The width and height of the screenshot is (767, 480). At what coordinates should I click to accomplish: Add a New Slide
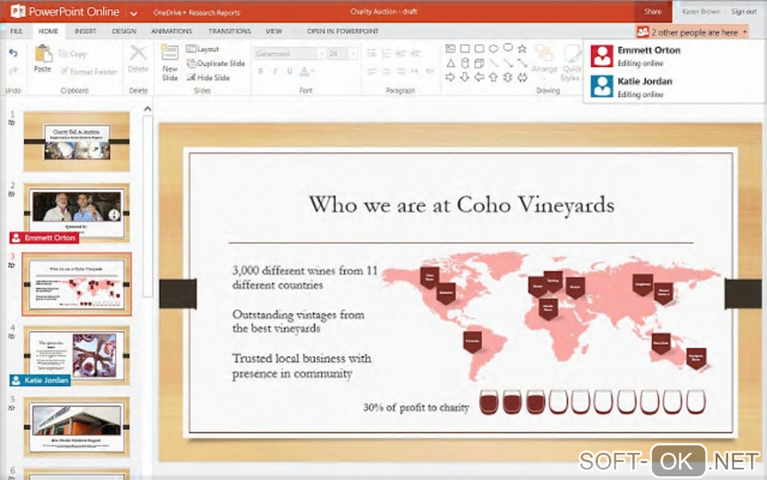(x=170, y=62)
